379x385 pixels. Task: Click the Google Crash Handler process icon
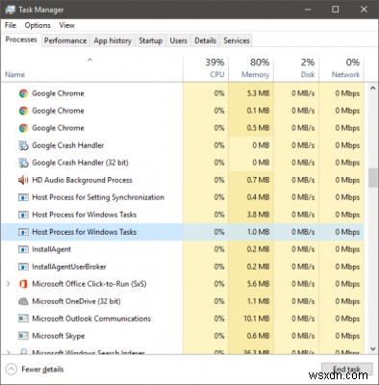pyautogui.click(x=23, y=145)
